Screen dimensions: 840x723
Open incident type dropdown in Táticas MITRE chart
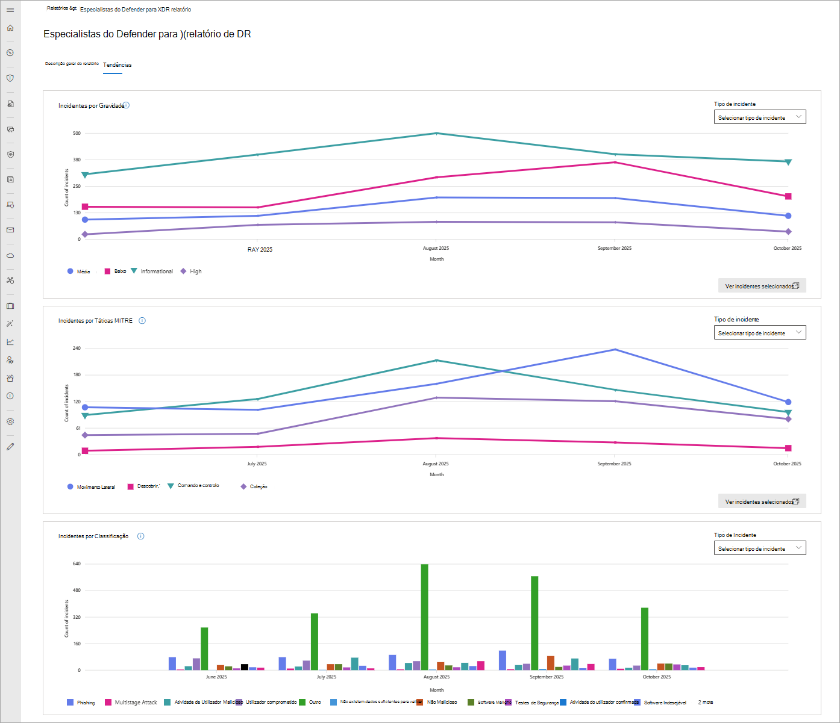point(760,333)
